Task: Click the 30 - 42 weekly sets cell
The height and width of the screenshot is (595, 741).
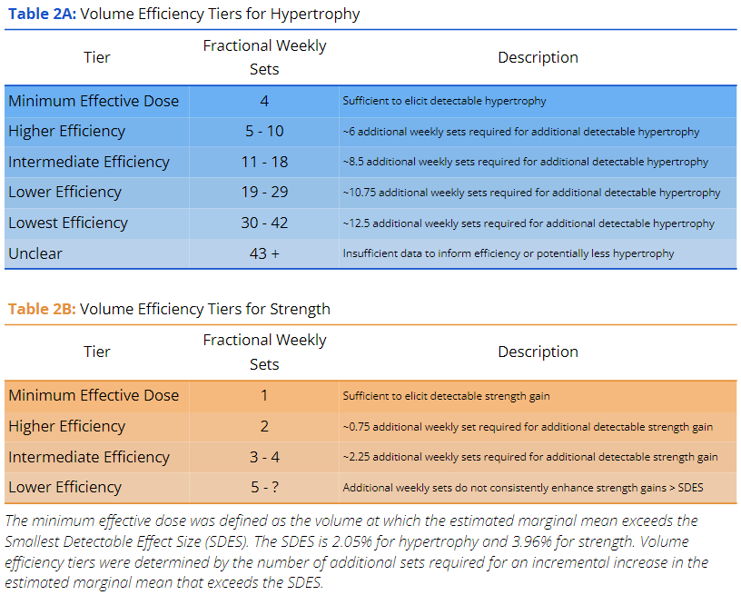Action: point(264,223)
